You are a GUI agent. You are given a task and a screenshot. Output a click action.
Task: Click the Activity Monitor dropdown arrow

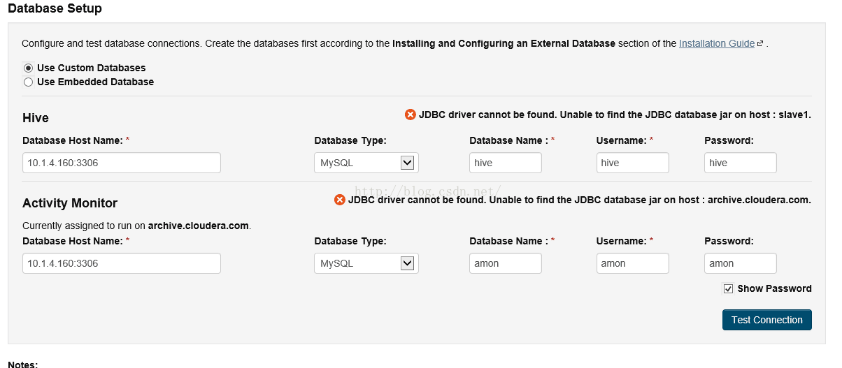tap(407, 263)
